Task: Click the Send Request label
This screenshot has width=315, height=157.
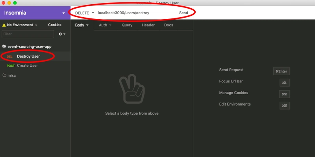Action: (231, 70)
